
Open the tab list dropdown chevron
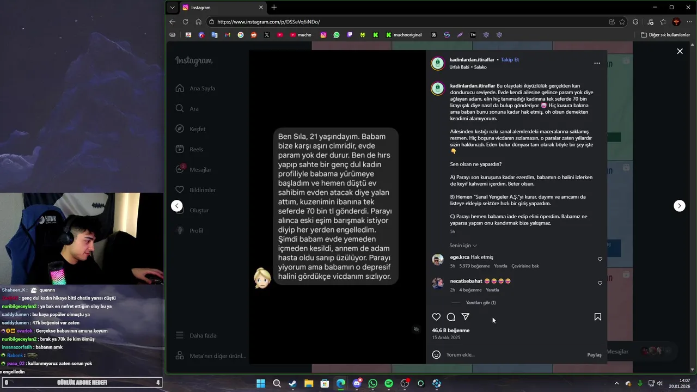tap(173, 8)
